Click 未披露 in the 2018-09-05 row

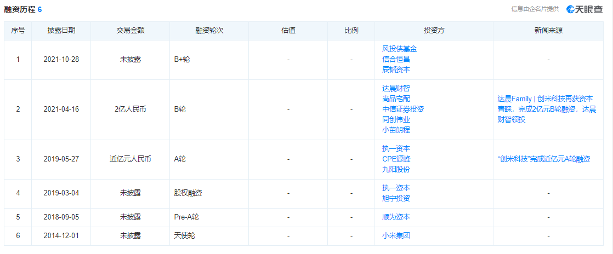(x=130, y=217)
